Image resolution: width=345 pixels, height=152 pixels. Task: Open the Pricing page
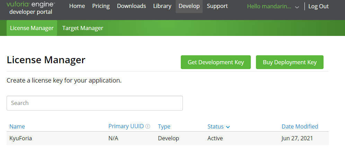point(101,6)
